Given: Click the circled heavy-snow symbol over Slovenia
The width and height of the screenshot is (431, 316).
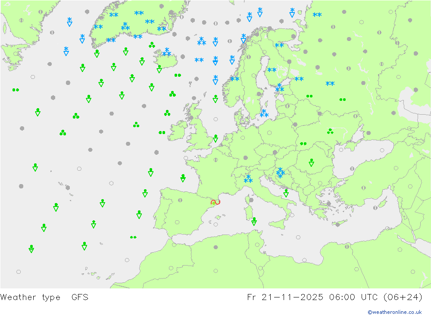Looking at the screenshot, I should click(x=280, y=173).
